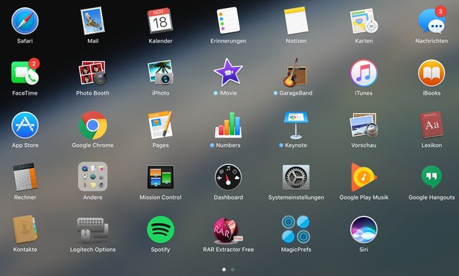Click the "Google Play Musik" label text

[x=364, y=197]
